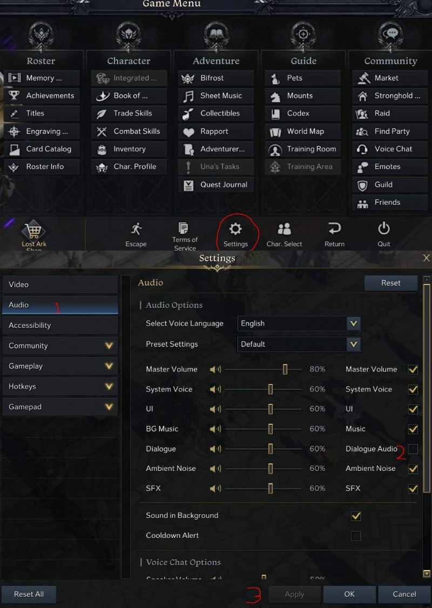Select the Escape running-figure icon

136,229
